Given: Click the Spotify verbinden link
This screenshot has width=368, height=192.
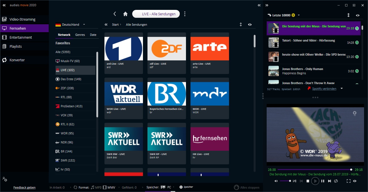Looking at the screenshot, I should pos(324,89).
